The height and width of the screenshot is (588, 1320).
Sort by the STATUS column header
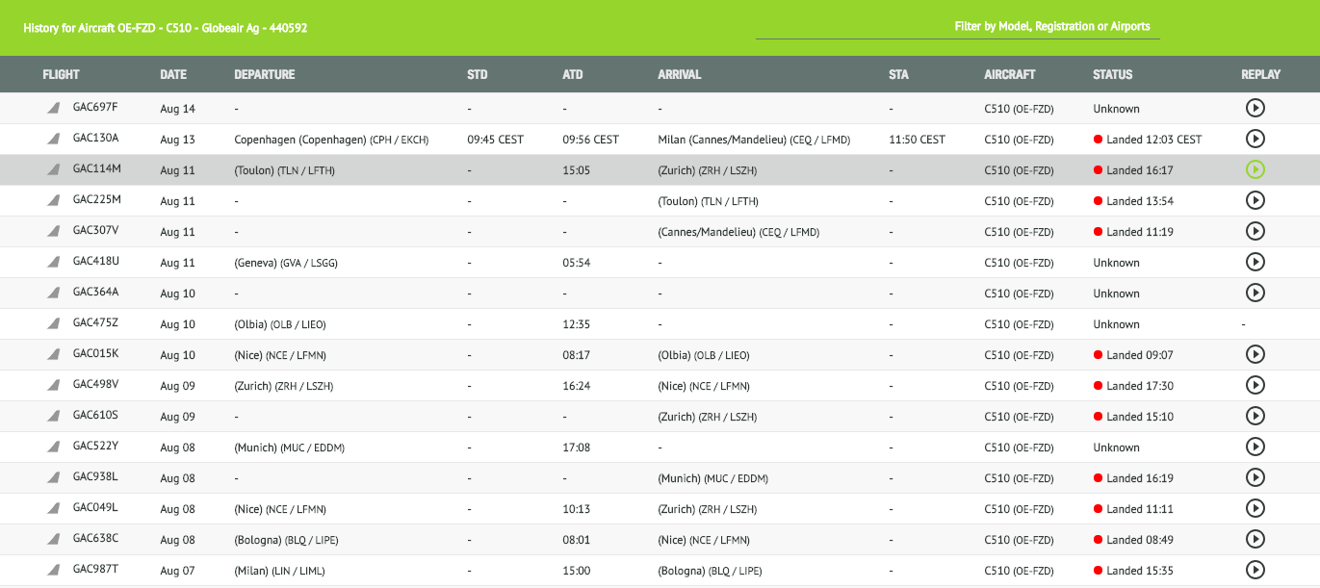coord(1113,74)
